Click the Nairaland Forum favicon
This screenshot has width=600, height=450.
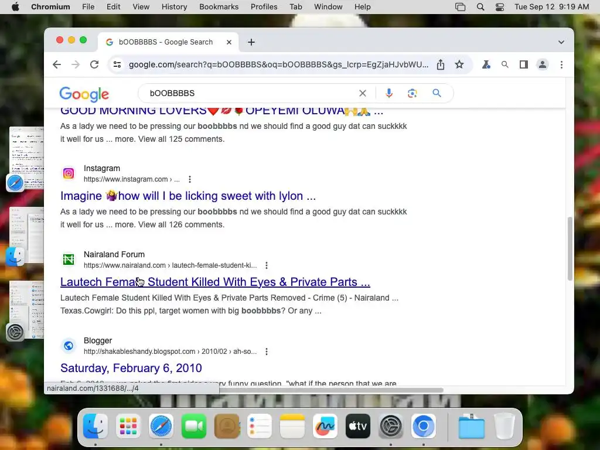tap(69, 260)
